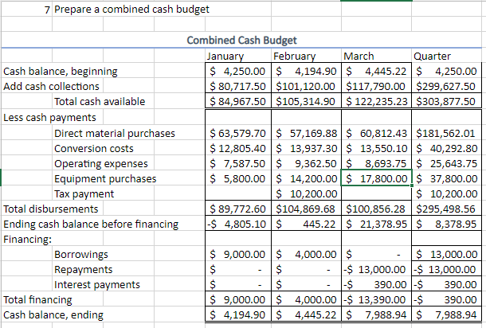Select February total cash available $105,314.90
486x328 pixels.
306,102
